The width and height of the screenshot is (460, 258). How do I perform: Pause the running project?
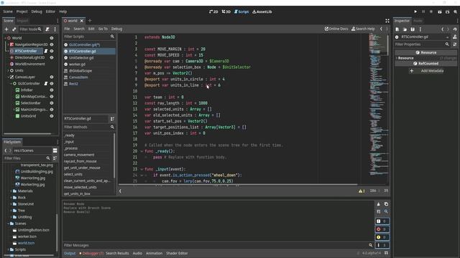coord(423,11)
